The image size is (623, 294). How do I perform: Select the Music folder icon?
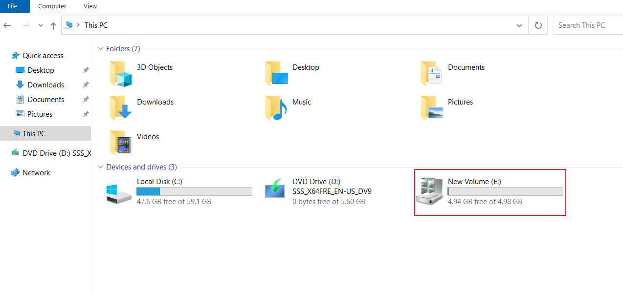click(276, 108)
